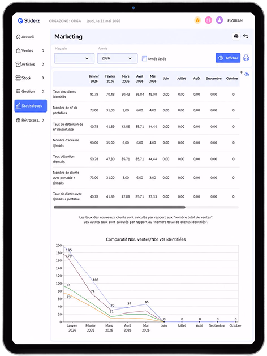
Task: Click the 30,43 value in Mars column
Action: pos(126,94)
